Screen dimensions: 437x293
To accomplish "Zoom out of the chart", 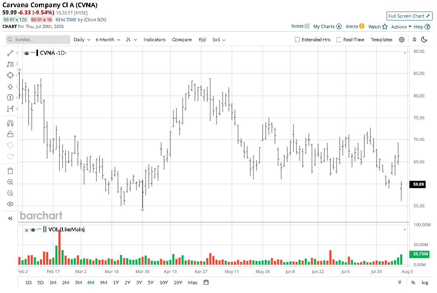I will 10,193.
